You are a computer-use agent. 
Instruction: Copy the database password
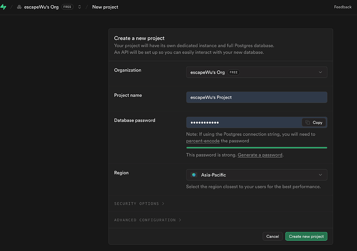click(x=314, y=122)
